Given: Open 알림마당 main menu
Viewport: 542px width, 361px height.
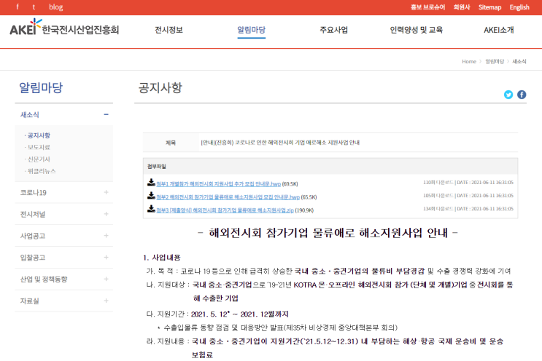Looking at the screenshot, I should tap(251, 30).
